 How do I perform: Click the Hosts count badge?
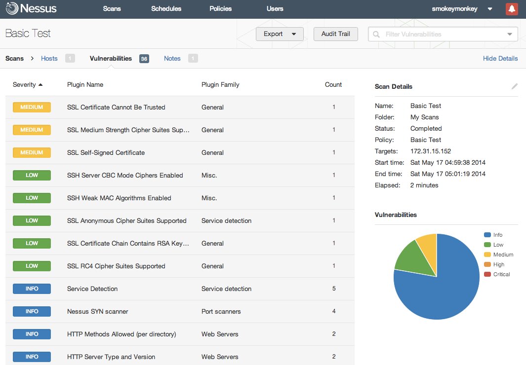pos(70,59)
